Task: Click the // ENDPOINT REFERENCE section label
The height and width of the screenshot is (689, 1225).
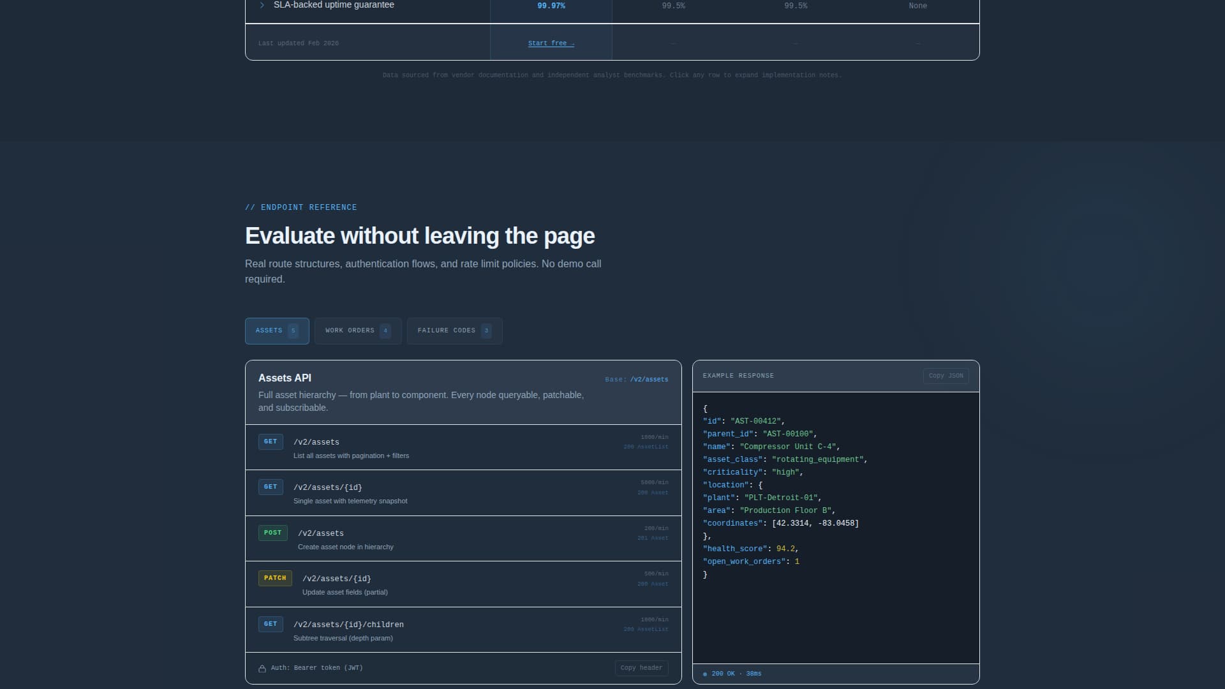Action: 301,207
